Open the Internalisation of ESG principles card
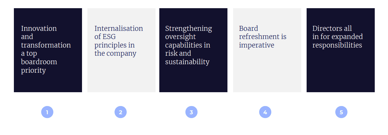Screen dimensions: 388x135 121,76
